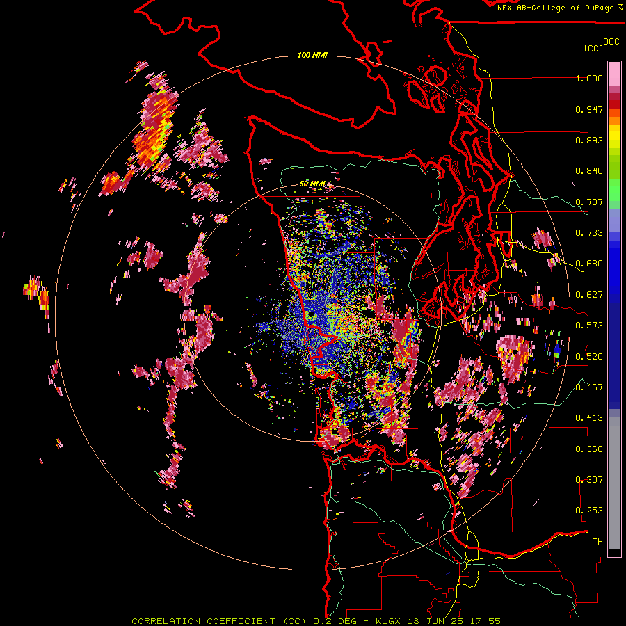Click the NEXLAB-College of DuPage credit text

[556, 8]
